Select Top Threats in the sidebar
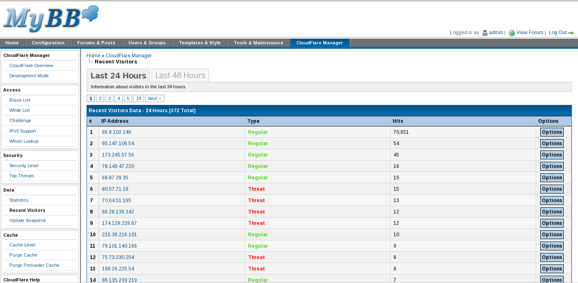 (x=22, y=176)
